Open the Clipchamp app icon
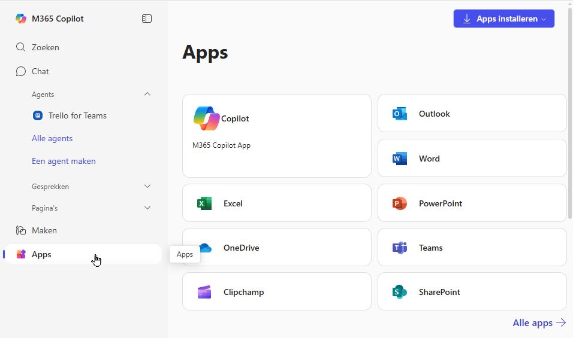This screenshot has width=573, height=338. coord(204,292)
